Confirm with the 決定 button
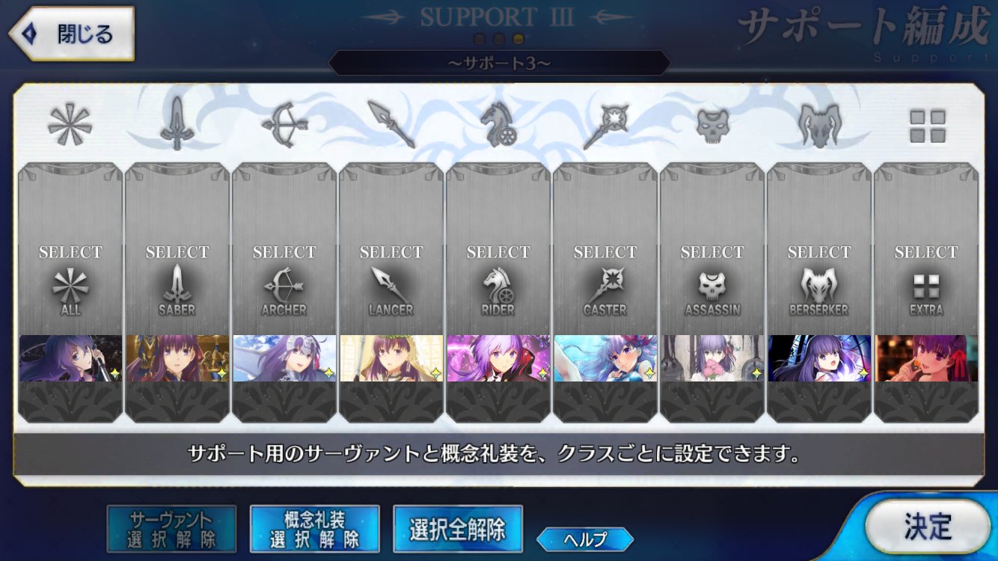Viewport: 998px width, 561px height. [928, 527]
